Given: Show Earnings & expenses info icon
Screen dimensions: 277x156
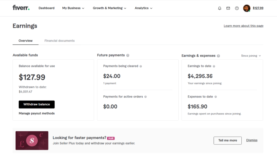Looking at the screenshot, I should (218, 56).
